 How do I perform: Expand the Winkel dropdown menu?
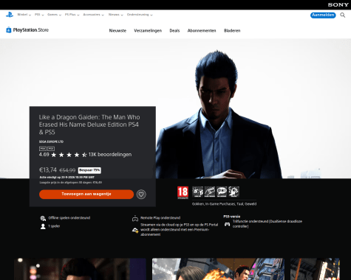point(24,15)
